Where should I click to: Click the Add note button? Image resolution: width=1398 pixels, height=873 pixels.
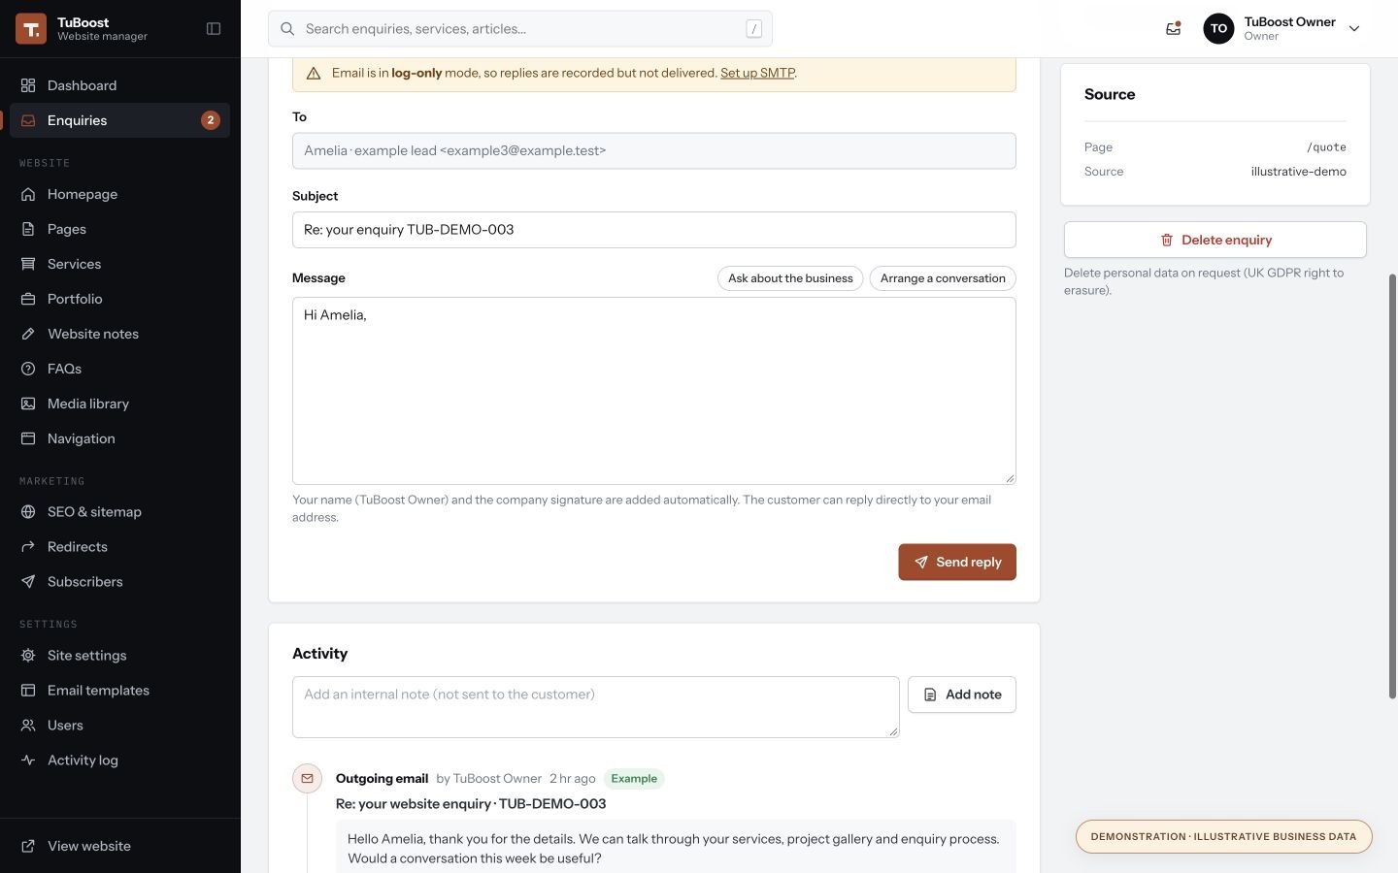click(x=962, y=695)
